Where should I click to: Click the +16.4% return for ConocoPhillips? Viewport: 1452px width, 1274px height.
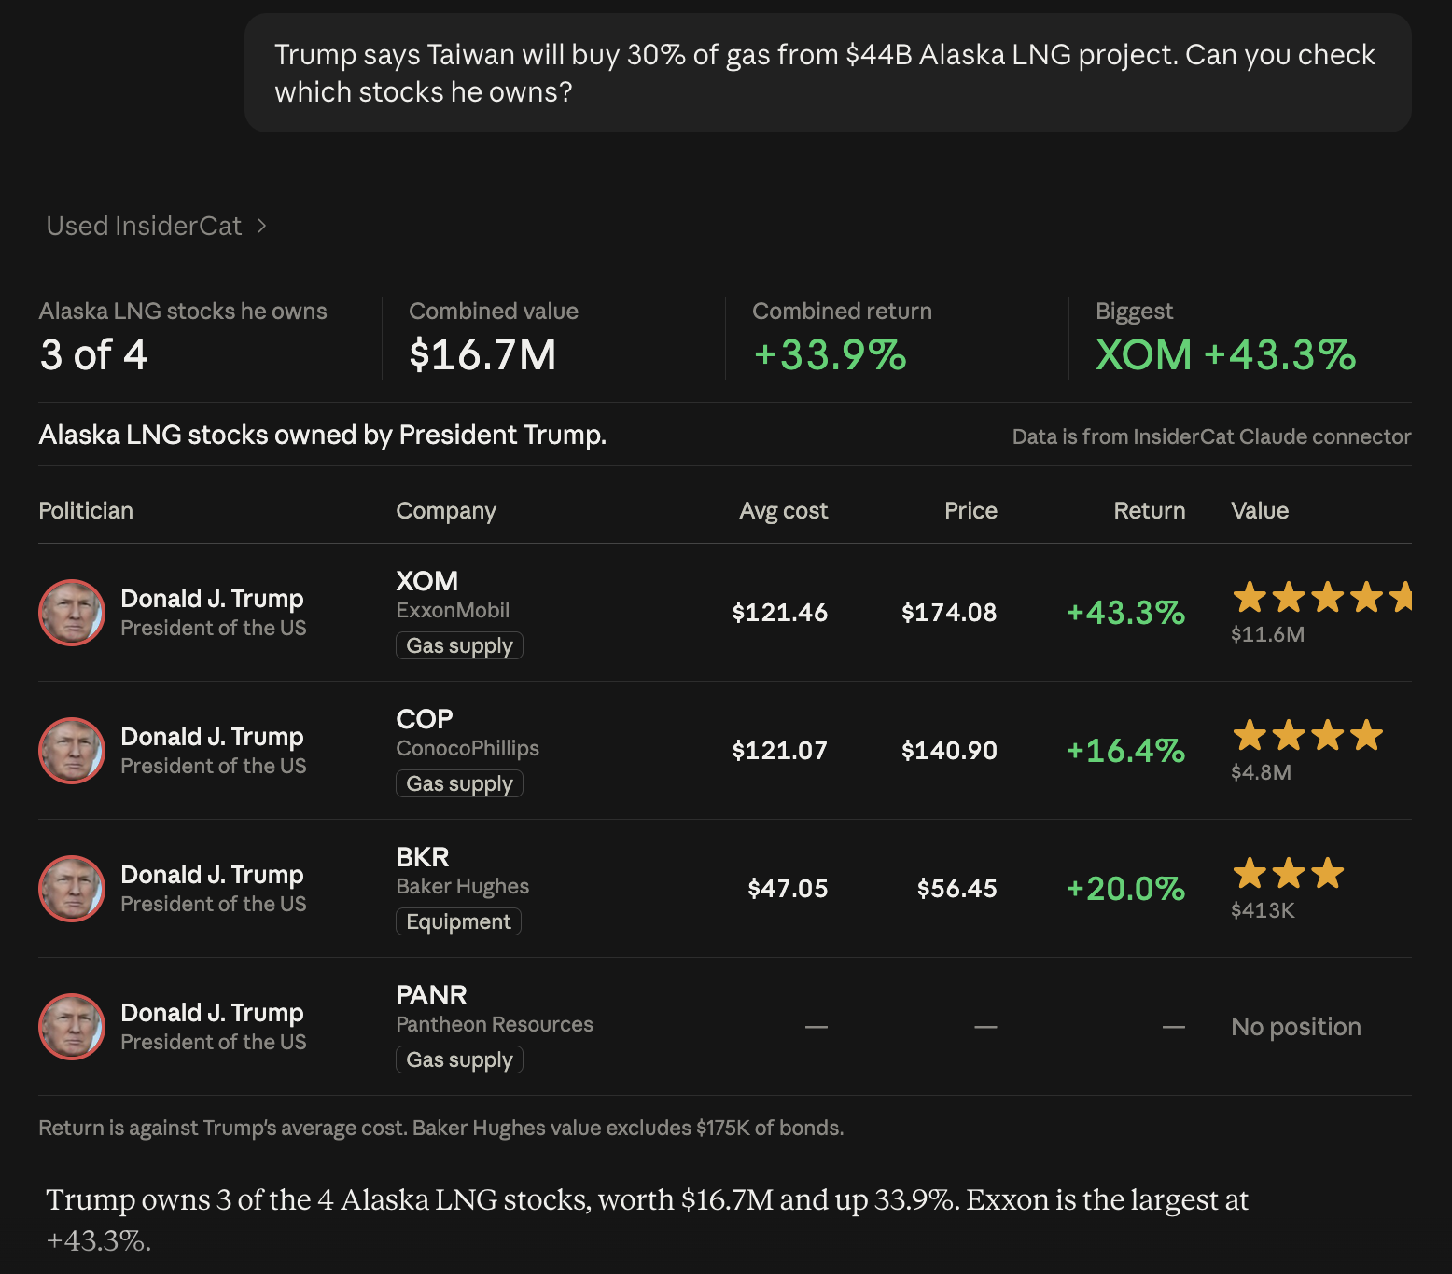click(x=1125, y=751)
